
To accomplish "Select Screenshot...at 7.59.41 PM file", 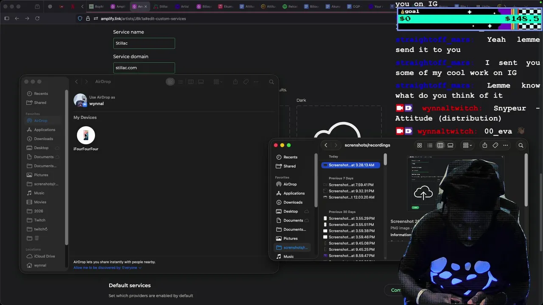I will tap(350, 185).
